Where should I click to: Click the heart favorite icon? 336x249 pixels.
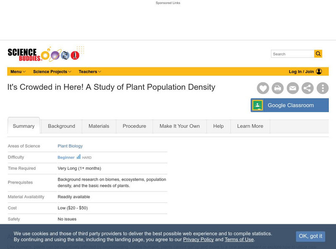click(263, 88)
